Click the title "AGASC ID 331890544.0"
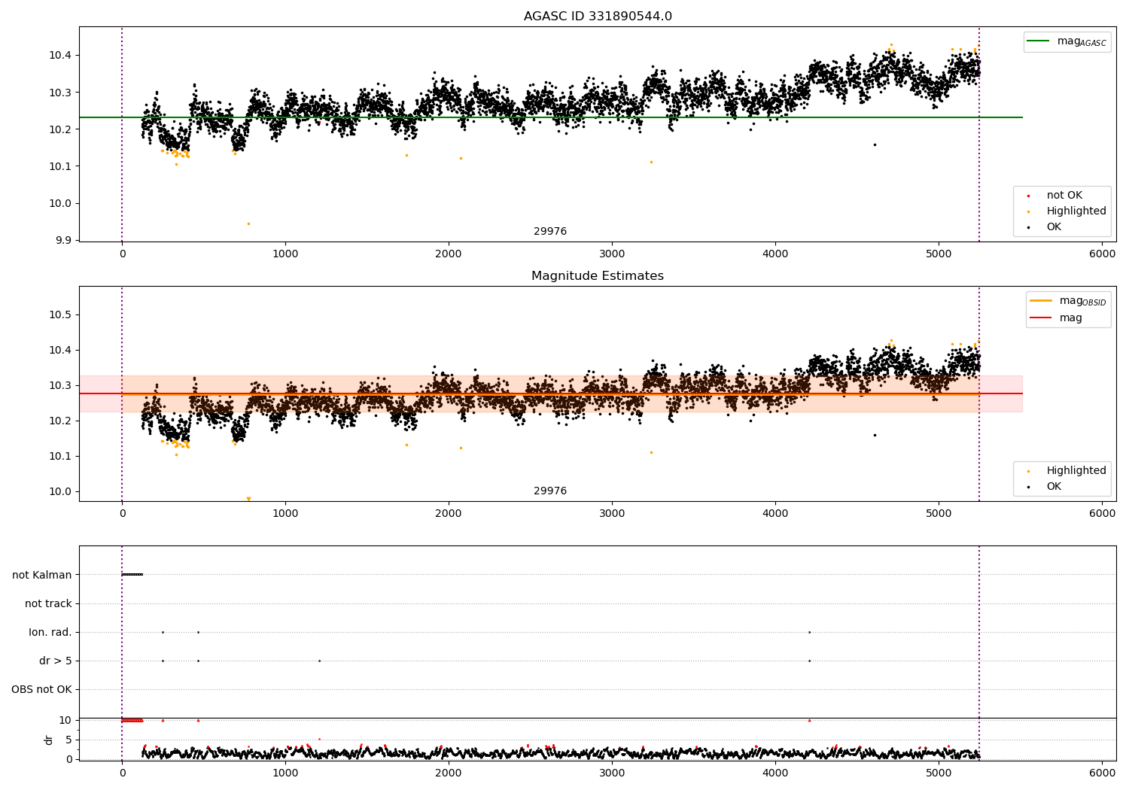The image size is (1129, 790). pyautogui.click(x=598, y=17)
